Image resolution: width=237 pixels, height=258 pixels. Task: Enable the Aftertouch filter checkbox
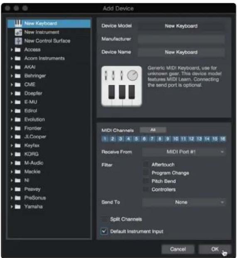point(146,165)
